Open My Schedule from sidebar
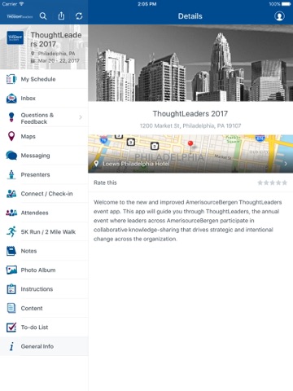The height and width of the screenshot is (391, 293). (x=44, y=79)
